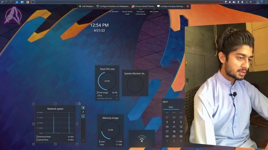This screenshot has height=150, width=268.
Task: Open OBS Studio from the panel launcher
Action: [x=33, y=2]
